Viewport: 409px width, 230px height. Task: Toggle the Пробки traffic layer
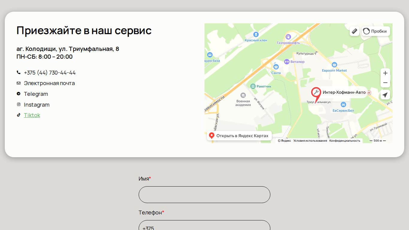click(376, 31)
